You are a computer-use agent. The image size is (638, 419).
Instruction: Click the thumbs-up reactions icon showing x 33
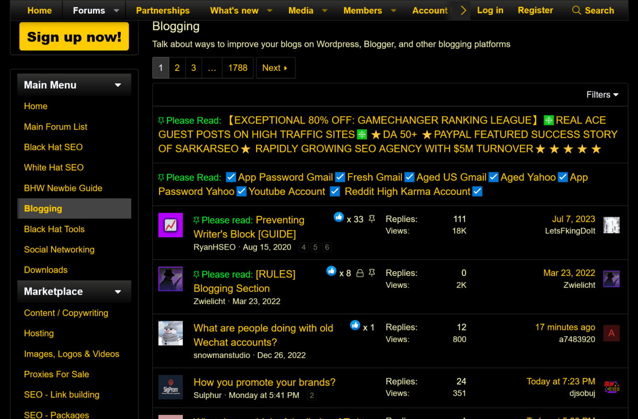pyautogui.click(x=339, y=217)
